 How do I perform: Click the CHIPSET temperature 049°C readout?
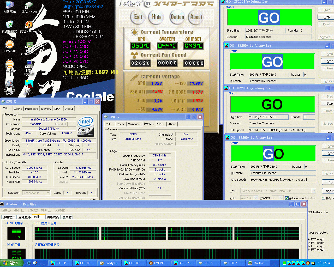[x=194, y=46]
